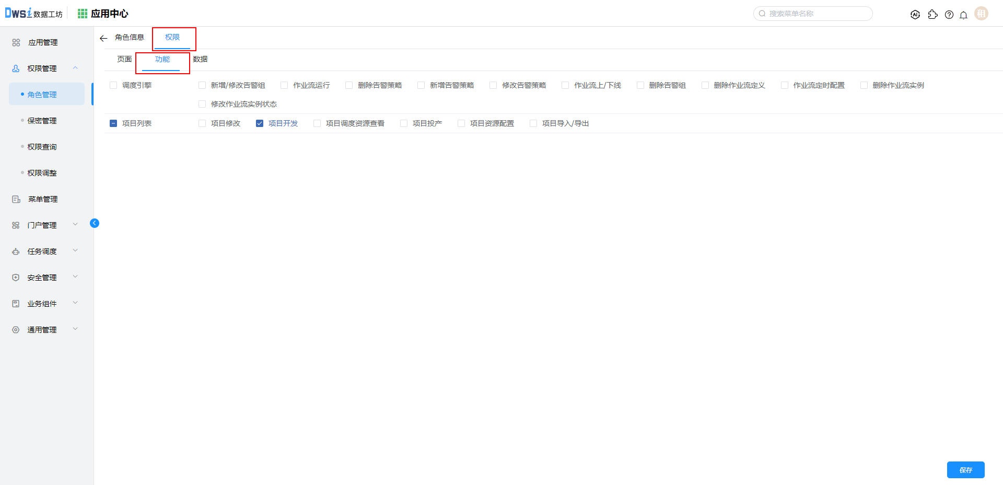The height and width of the screenshot is (485, 1003).
Task: Collapse the 权限管理 menu group
Action: 75,68
